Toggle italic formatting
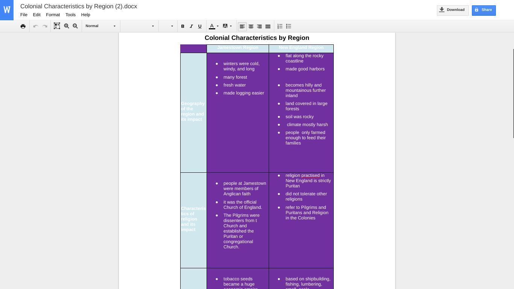The width and height of the screenshot is (514, 289). pos(191,26)
